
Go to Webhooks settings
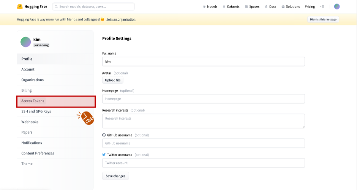[x=55, y=122]
